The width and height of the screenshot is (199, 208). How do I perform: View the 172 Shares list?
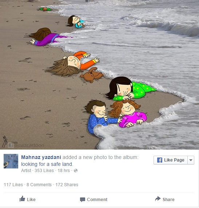pos(67,185)
